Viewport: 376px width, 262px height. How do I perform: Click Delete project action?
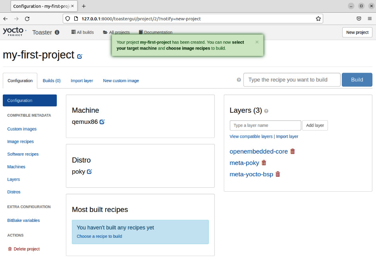(x=24, y=249)
